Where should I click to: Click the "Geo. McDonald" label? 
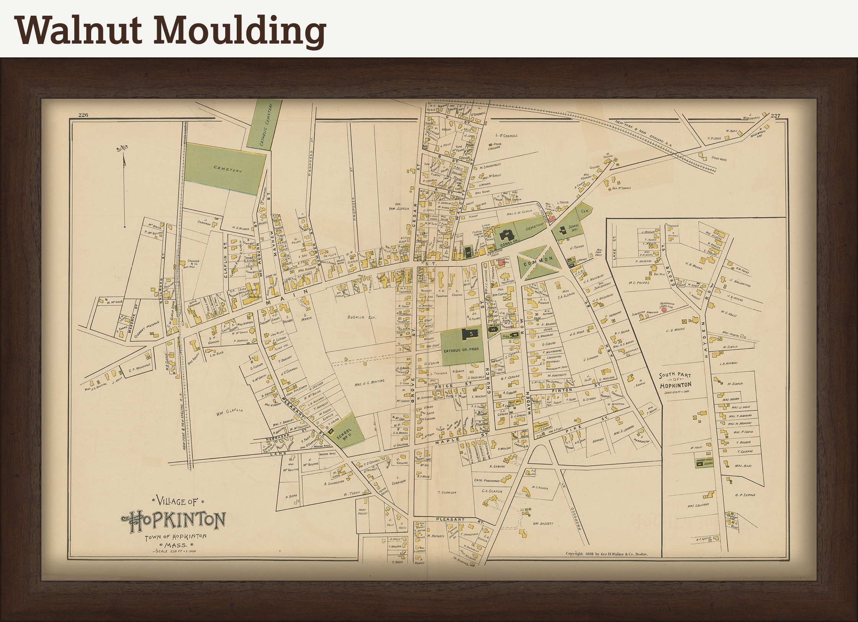click(x=621, y=188)
